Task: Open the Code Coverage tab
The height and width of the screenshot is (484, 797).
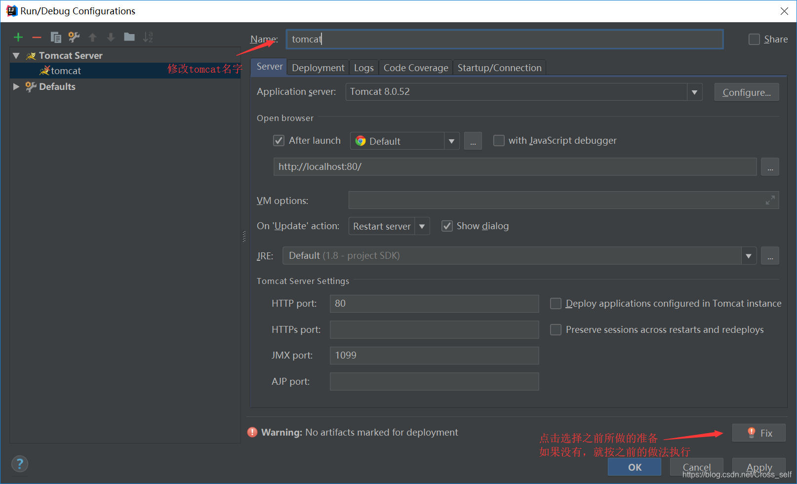Action: tap(416, 68)
